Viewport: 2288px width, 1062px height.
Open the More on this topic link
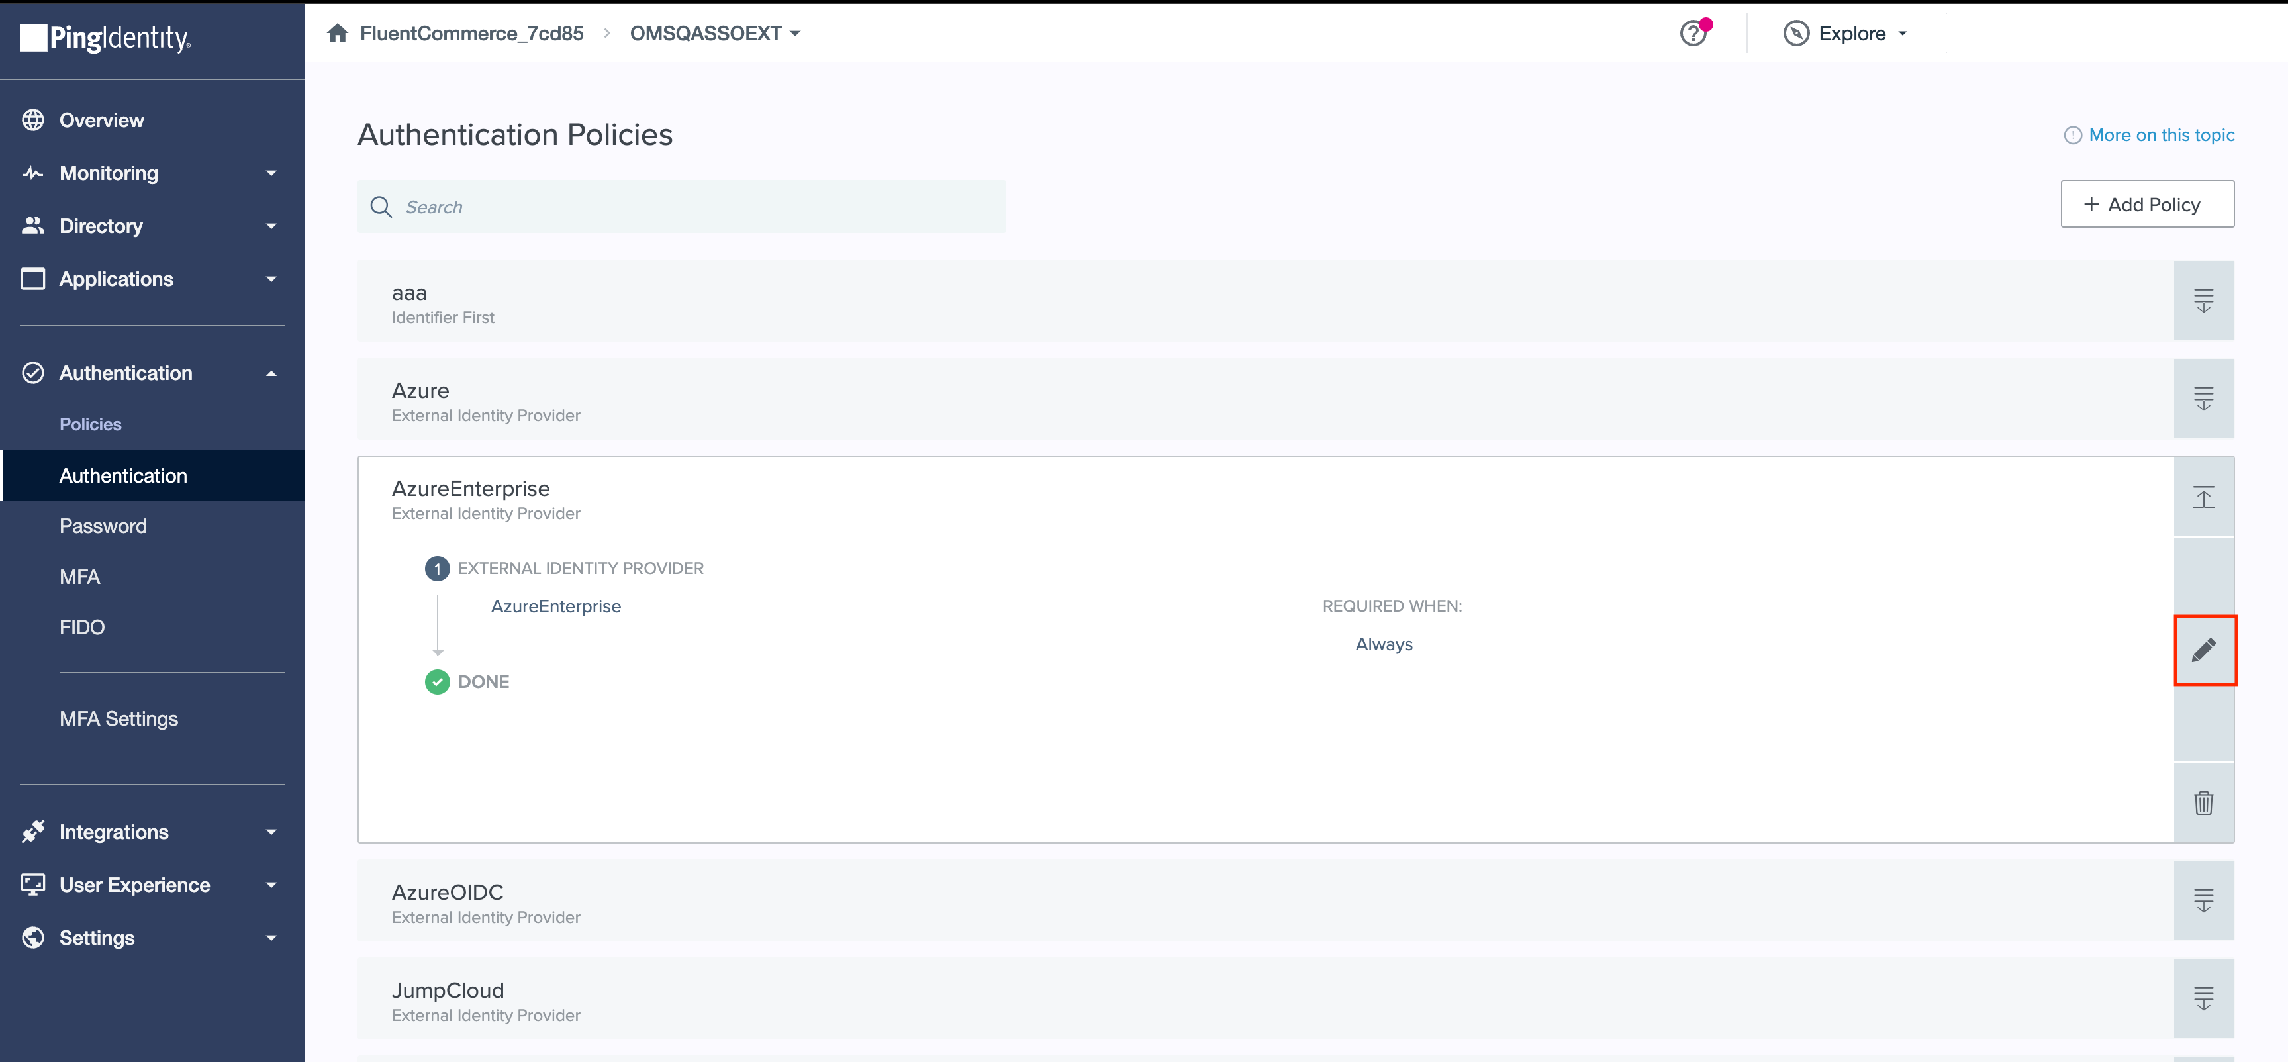[2162, 135]
